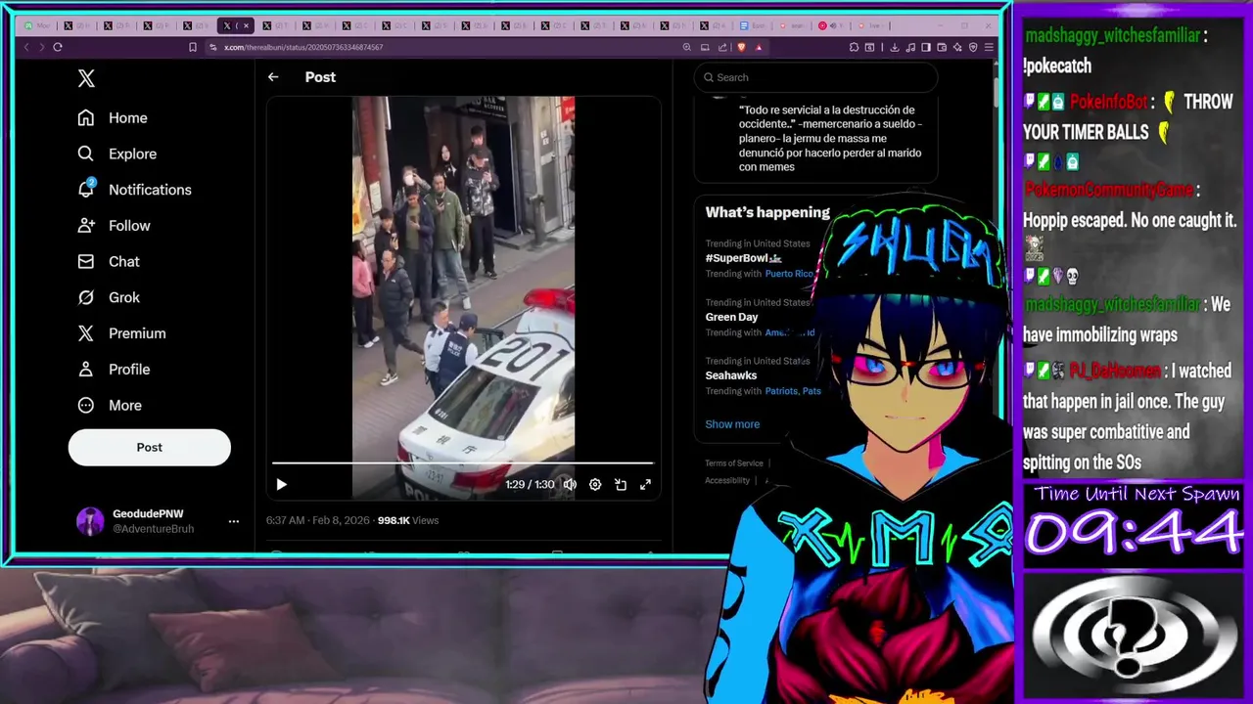The height and width of the screenshot is (704, 1253).
Task: Open the Notifications bell icon
Action: coord(86,189)
